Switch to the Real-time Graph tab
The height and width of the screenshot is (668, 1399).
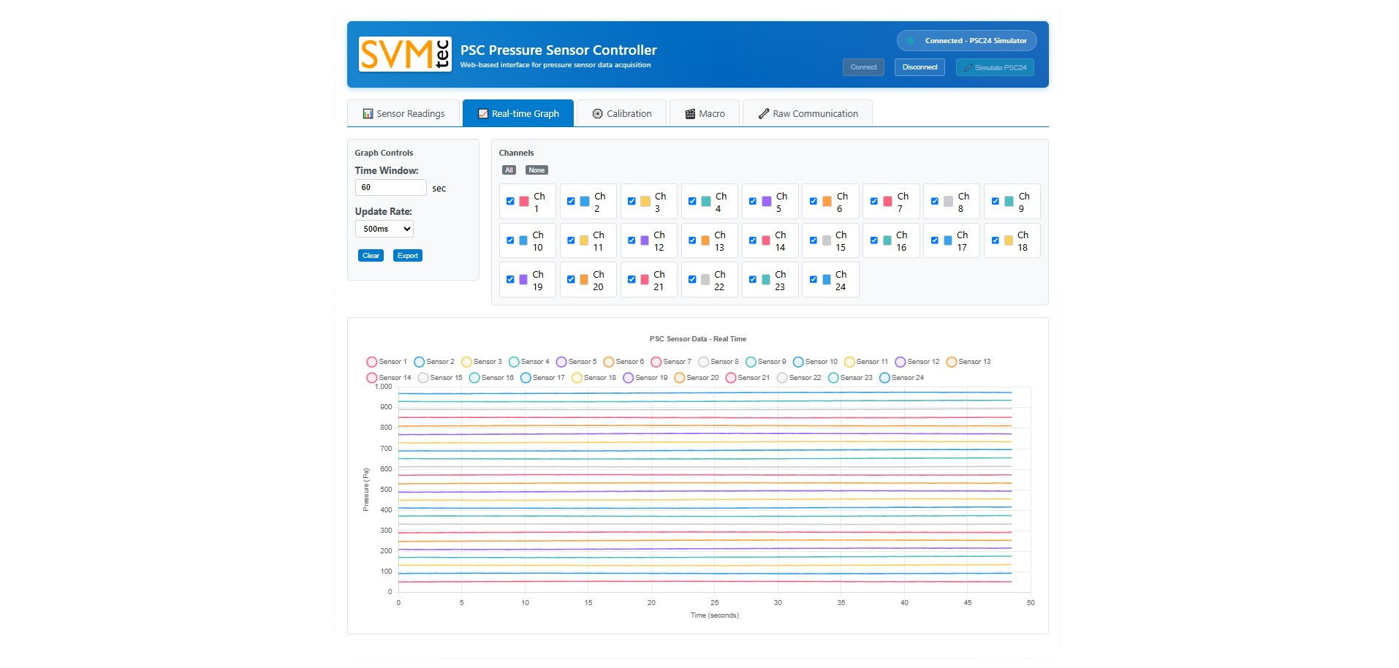click(x=517, y=114)
